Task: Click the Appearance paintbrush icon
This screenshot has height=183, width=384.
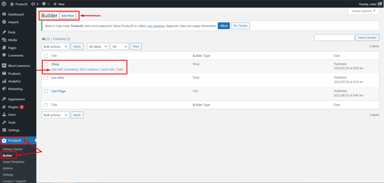Action: pyautogui.click(x=4, y=99)
